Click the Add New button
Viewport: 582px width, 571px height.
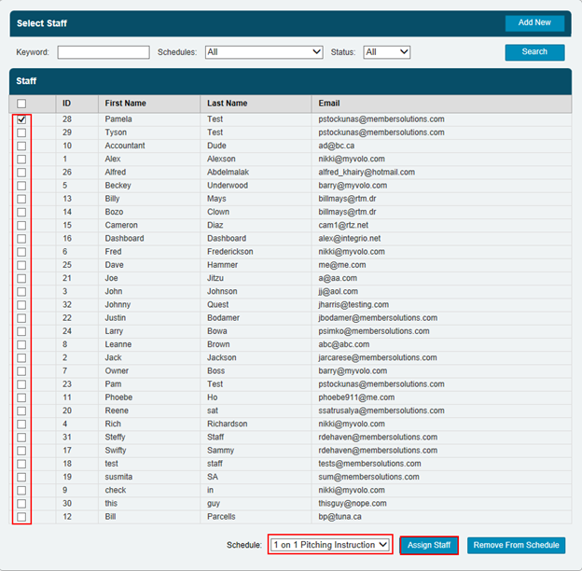click(x=534, y=22)
